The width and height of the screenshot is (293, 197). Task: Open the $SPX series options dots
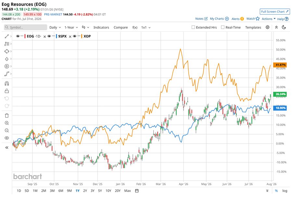pos(54,36)
